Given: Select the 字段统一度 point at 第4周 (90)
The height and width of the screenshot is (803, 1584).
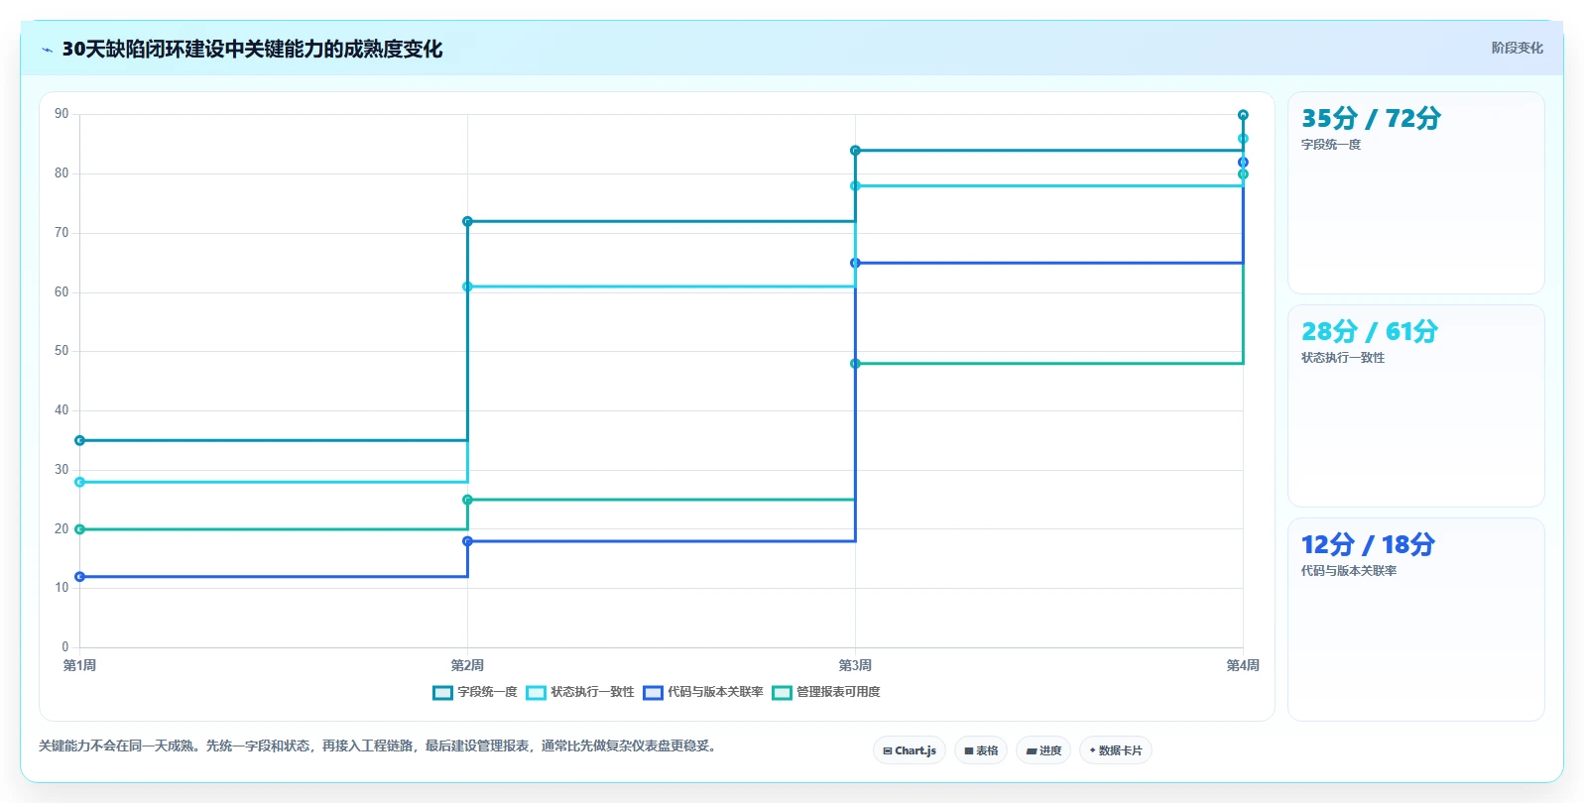Looking at the screenshot, I should point(1243,115).
